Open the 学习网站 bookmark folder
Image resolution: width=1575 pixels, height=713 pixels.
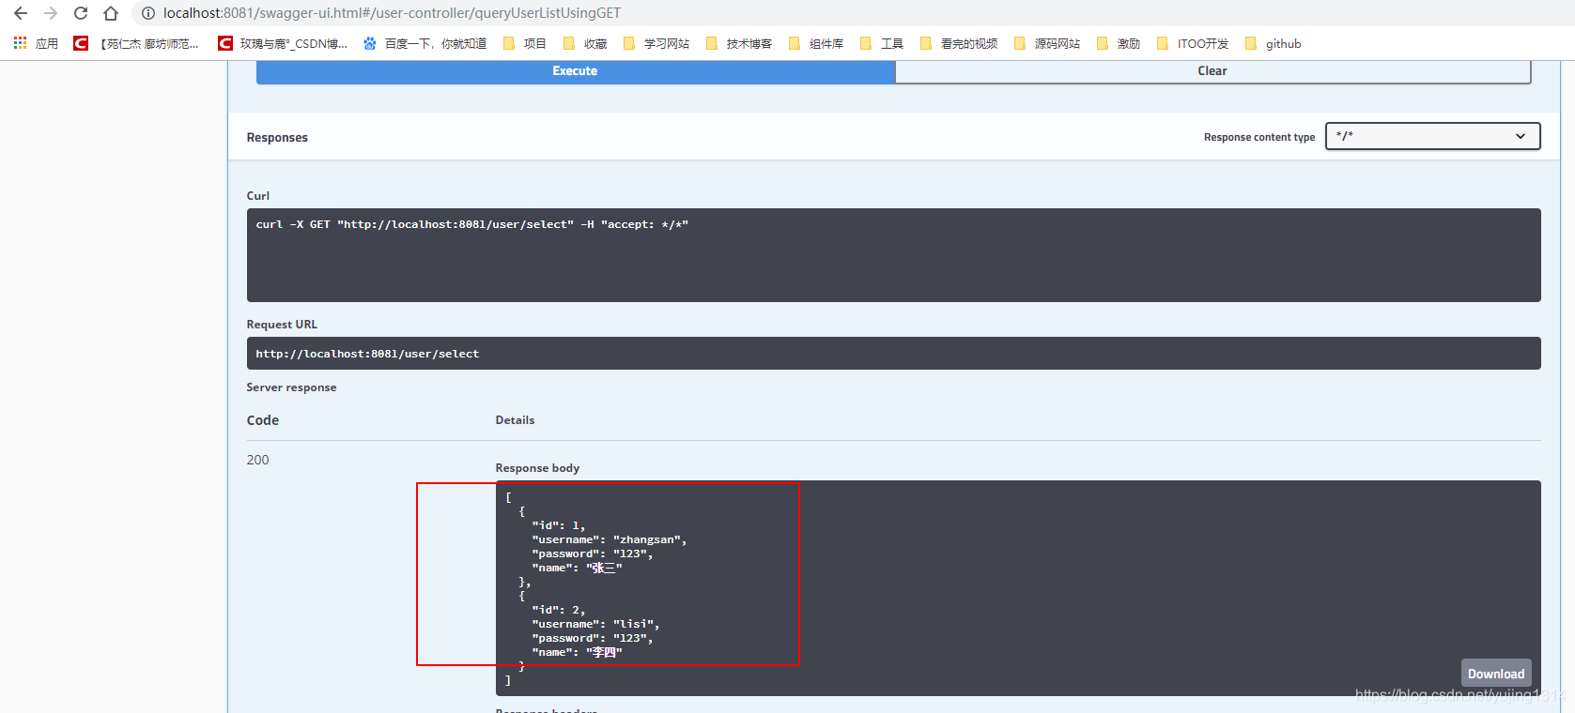pos(656,43)
